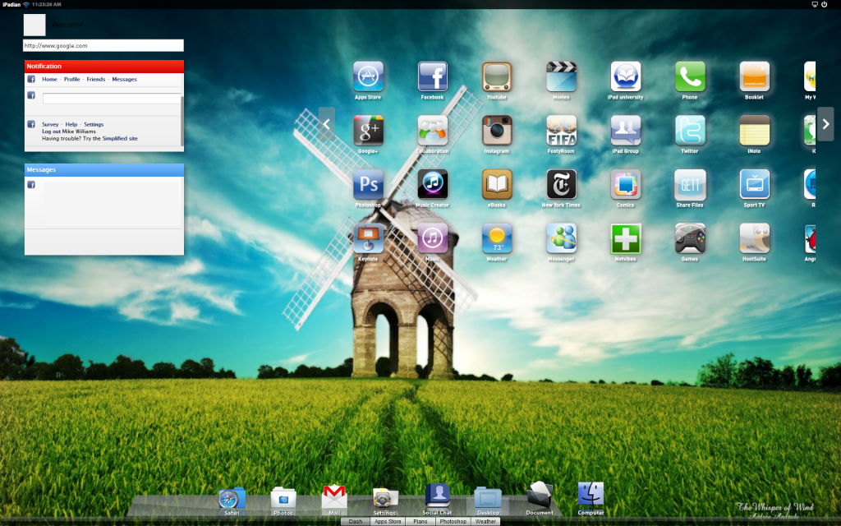
Task: Click the Log out link
Action: tap(52, 131)
